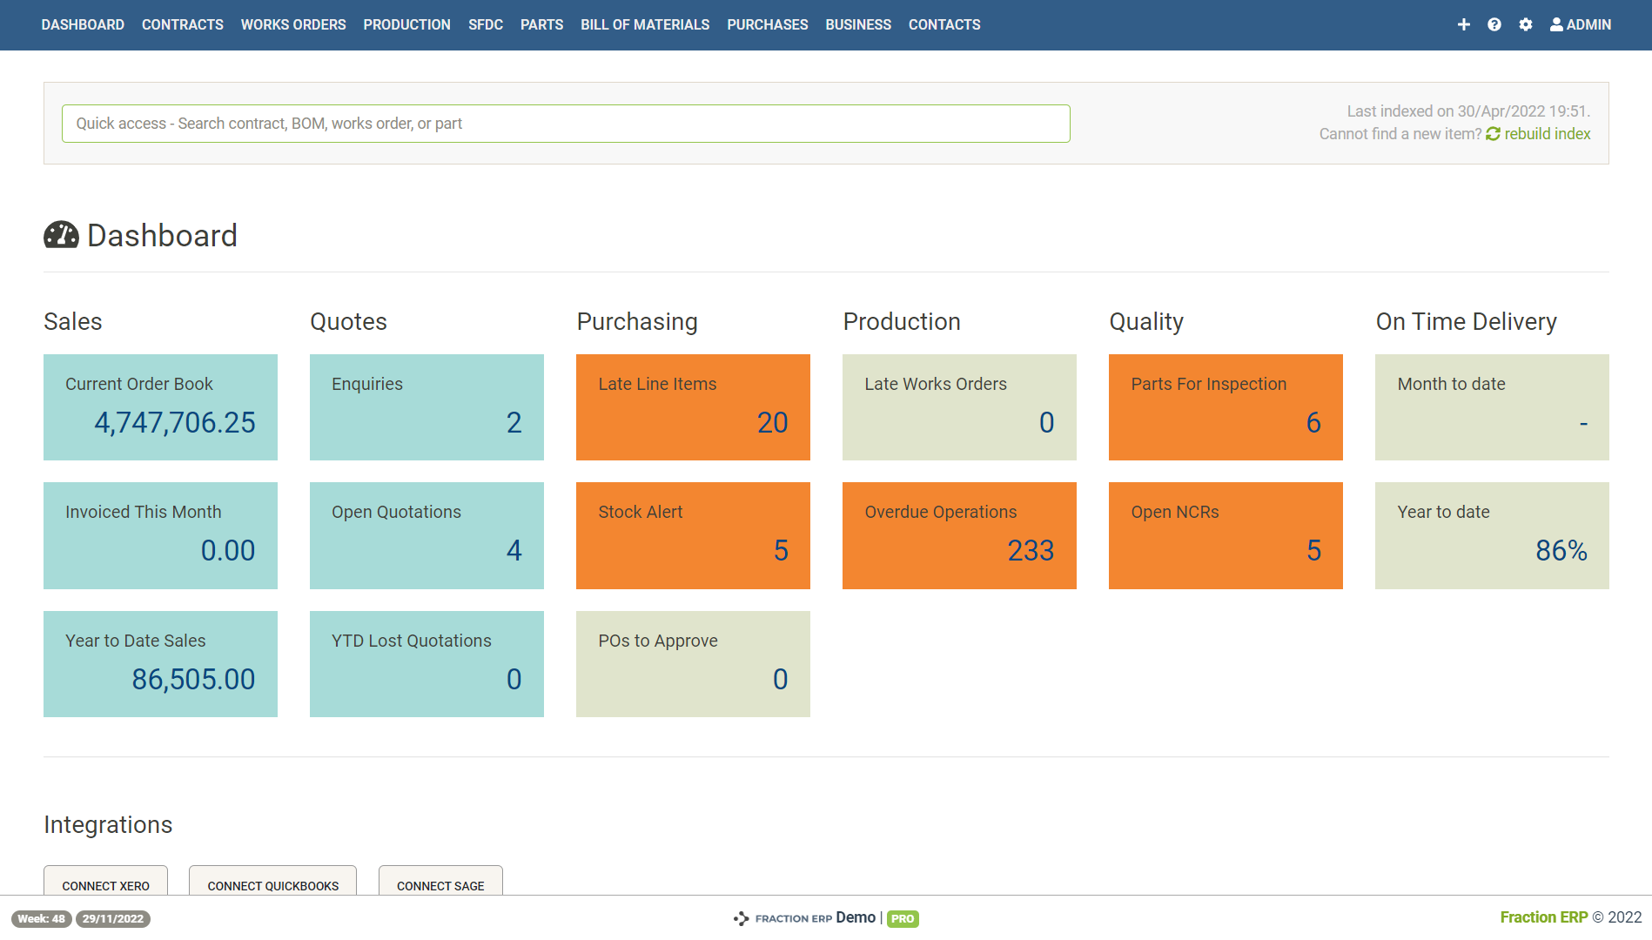View the Open NCRs tile
The width and height of the screenshot is (1652, 940).
pyautogui.click(x=1226, y=535)
